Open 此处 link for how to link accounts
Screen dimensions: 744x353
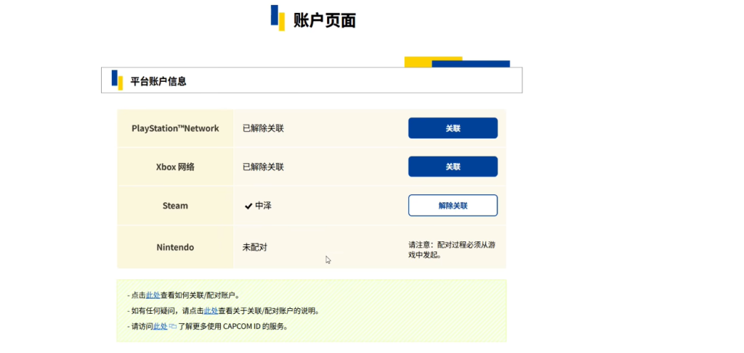[x=153, y=295]
